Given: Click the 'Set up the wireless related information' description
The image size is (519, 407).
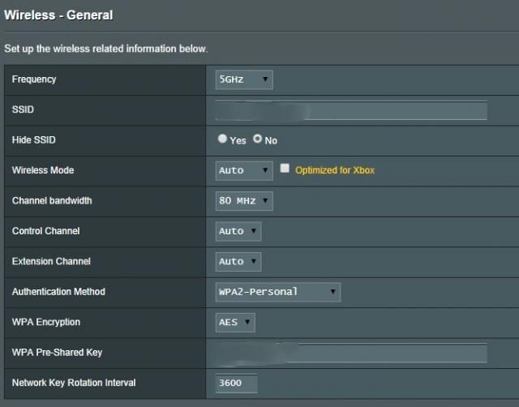Looking at the screenshot, I should 105,49.
